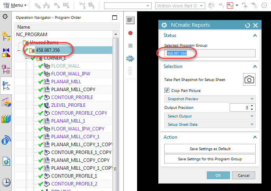Collapse the Status section
Image resolution: width=271 pixels, height=191 pixels.
tap(255, 35)
